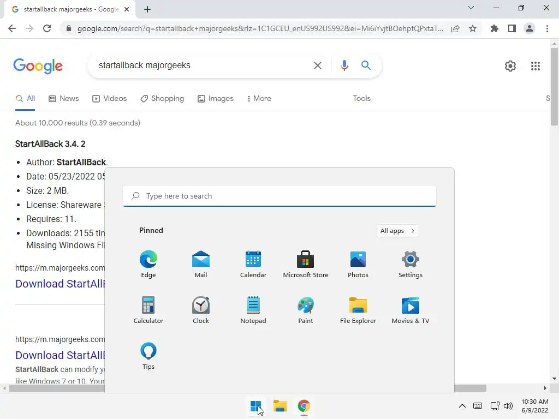Focus the Start menu search box
Screen dimensions: 559x419
[x=279, y=196]
